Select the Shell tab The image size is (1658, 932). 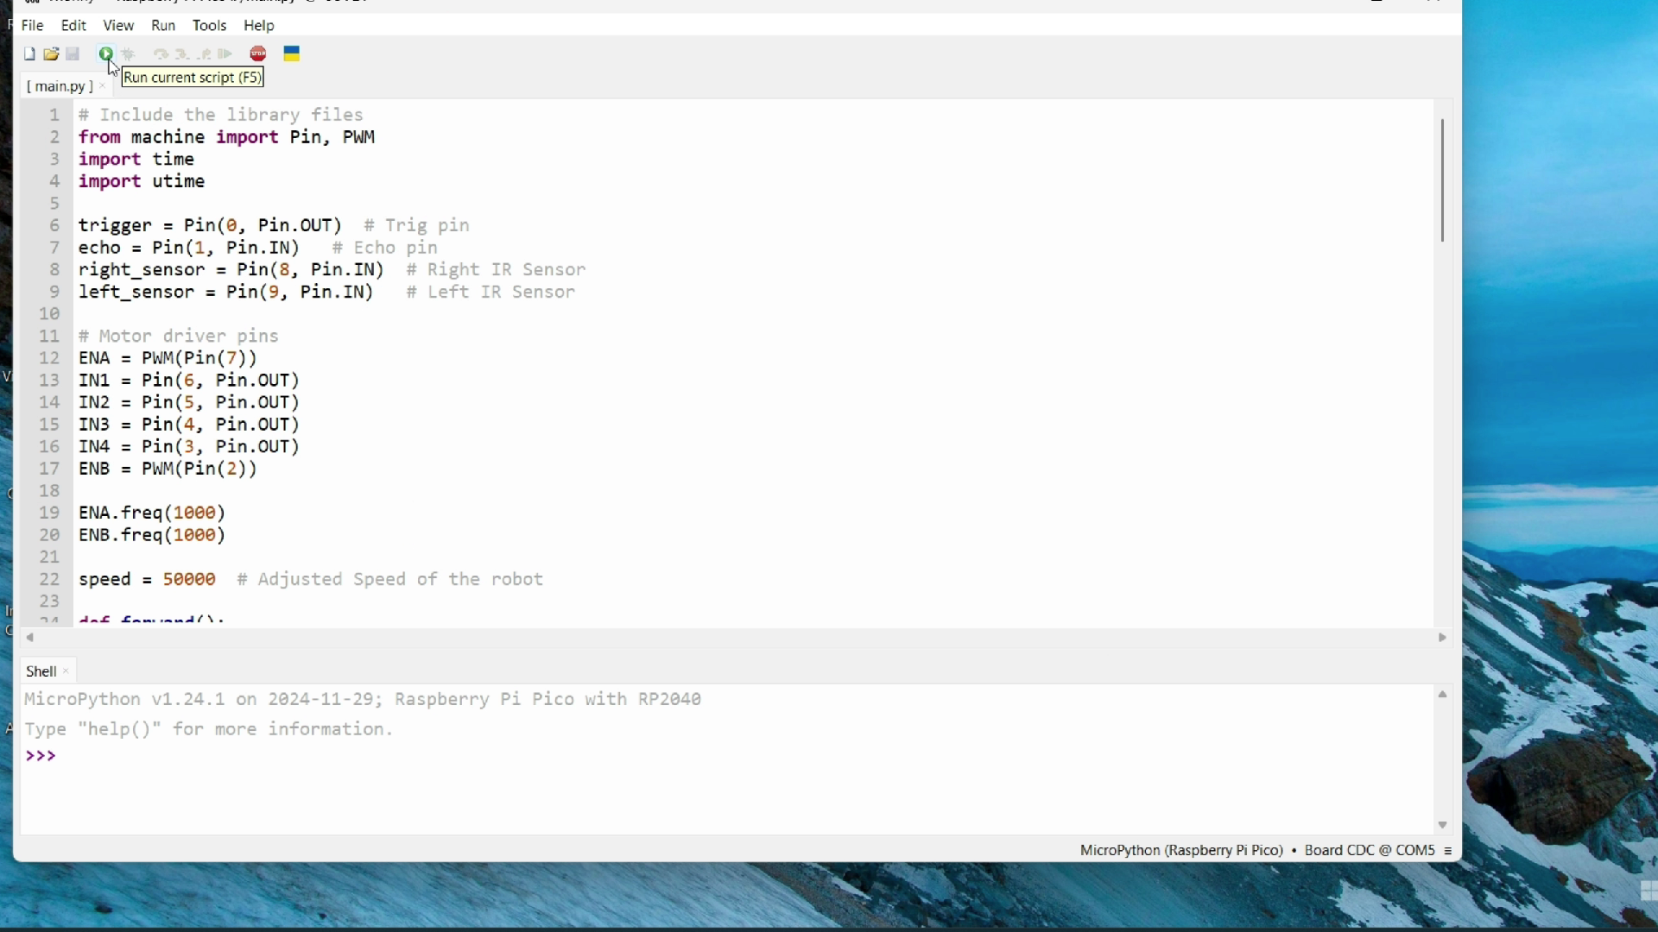click(41, 671)
